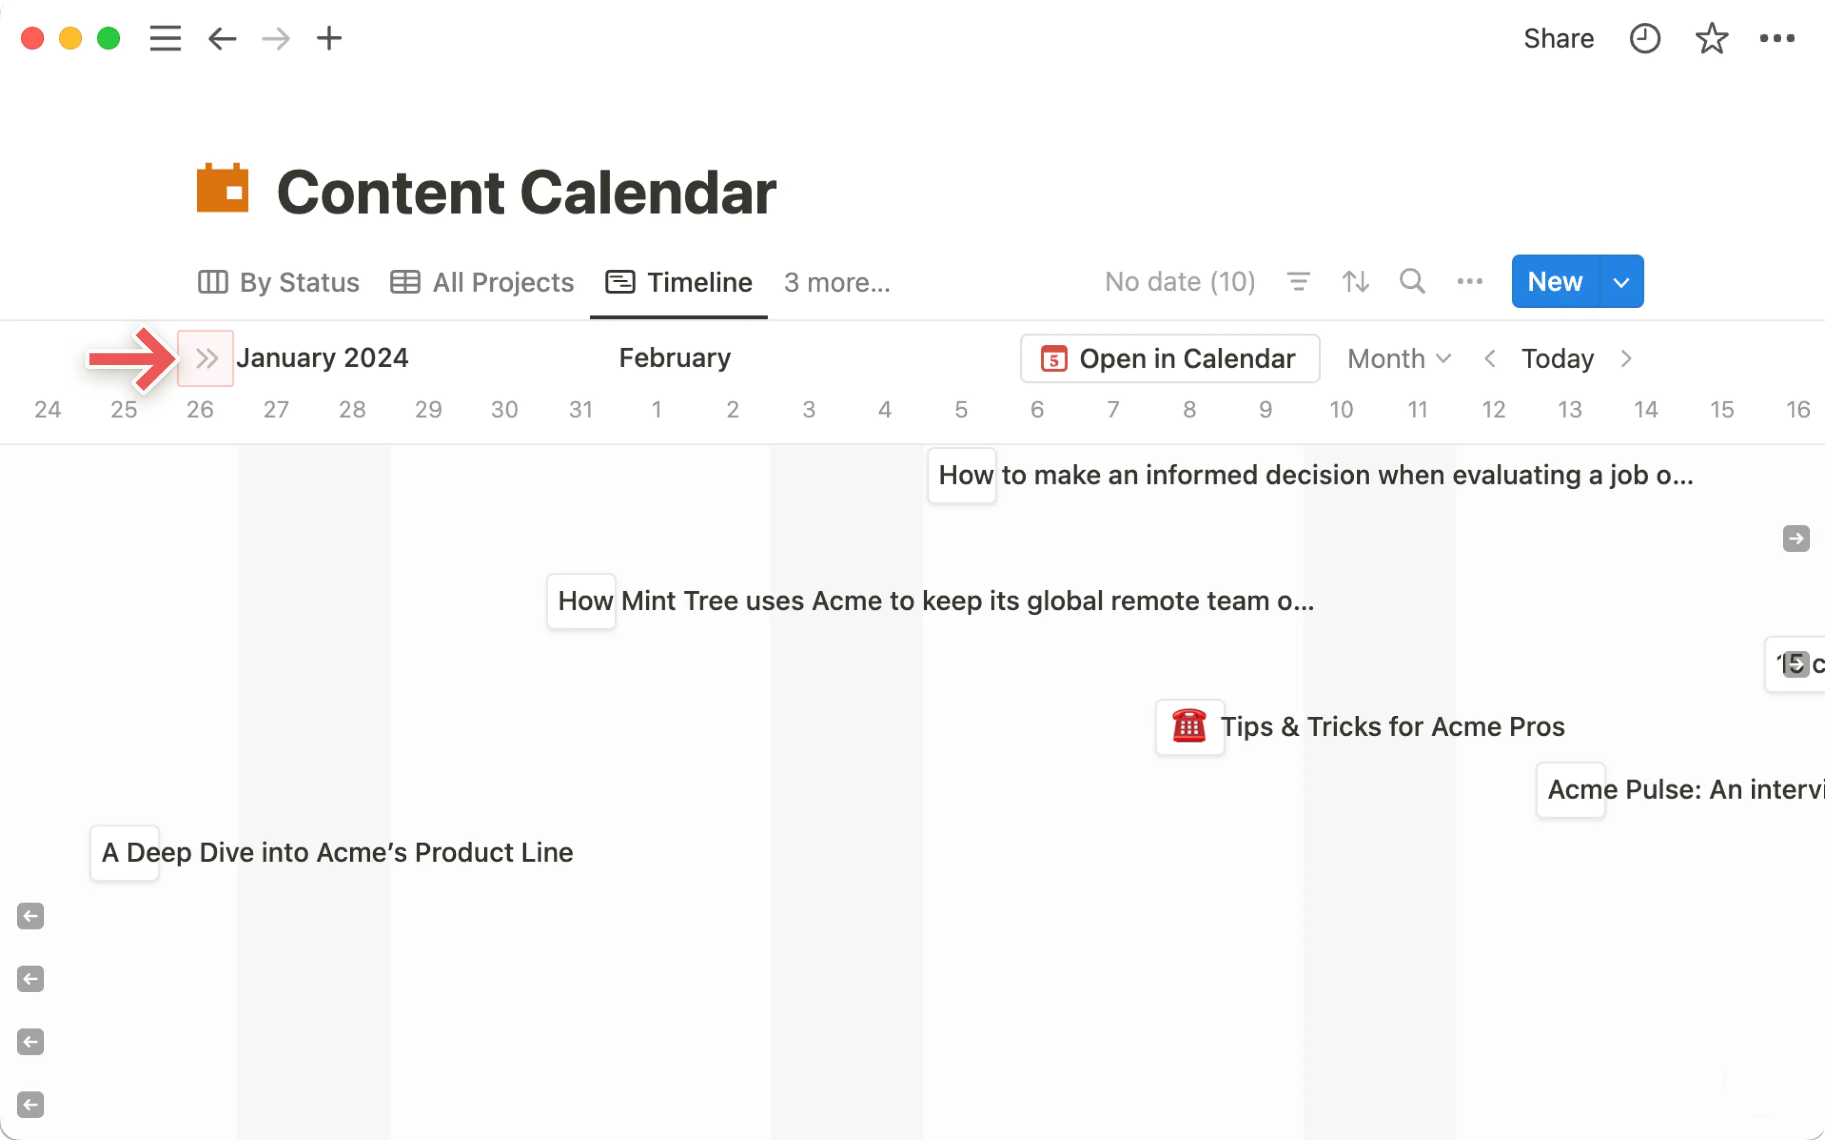Reveal hidden views via 3 more...

(x=837, y=282)
